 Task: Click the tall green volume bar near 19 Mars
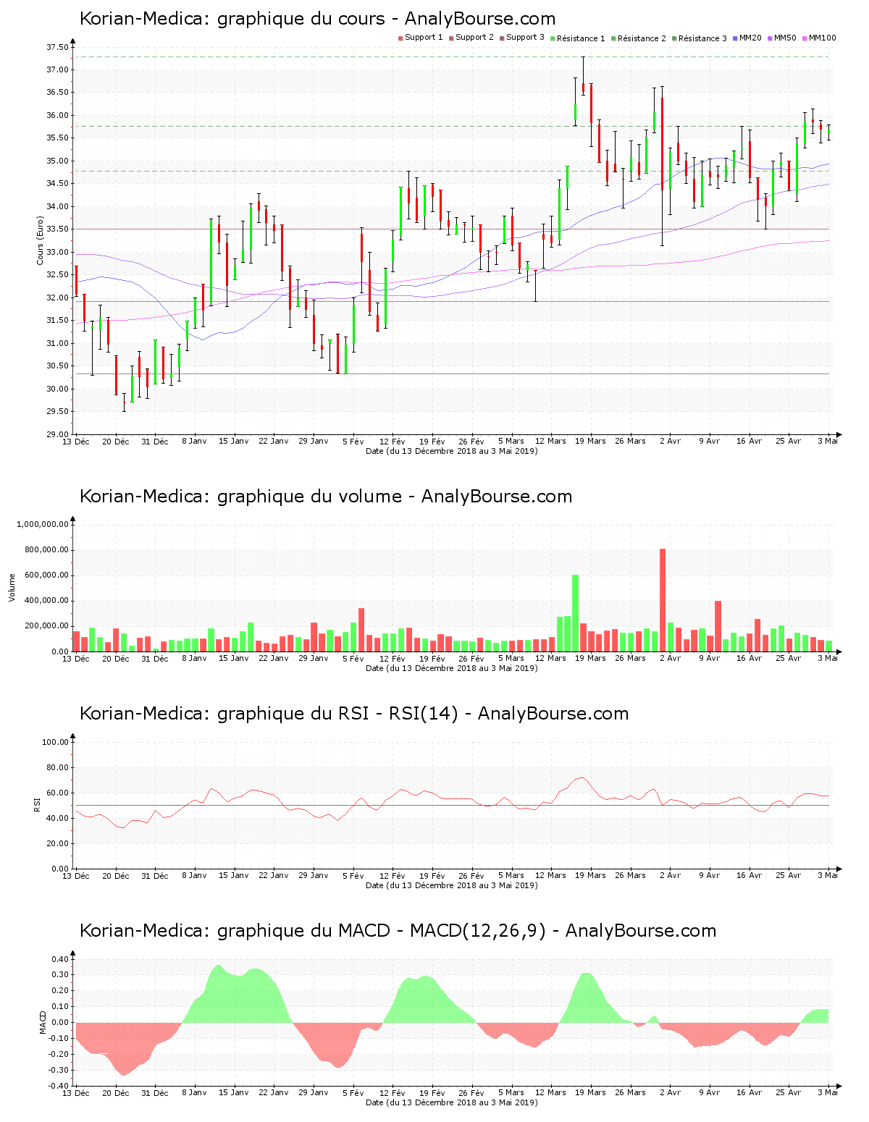tap(576, 613)
